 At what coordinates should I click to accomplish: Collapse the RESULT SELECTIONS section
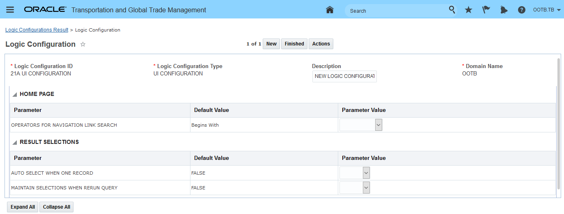(x=15, y=142)
